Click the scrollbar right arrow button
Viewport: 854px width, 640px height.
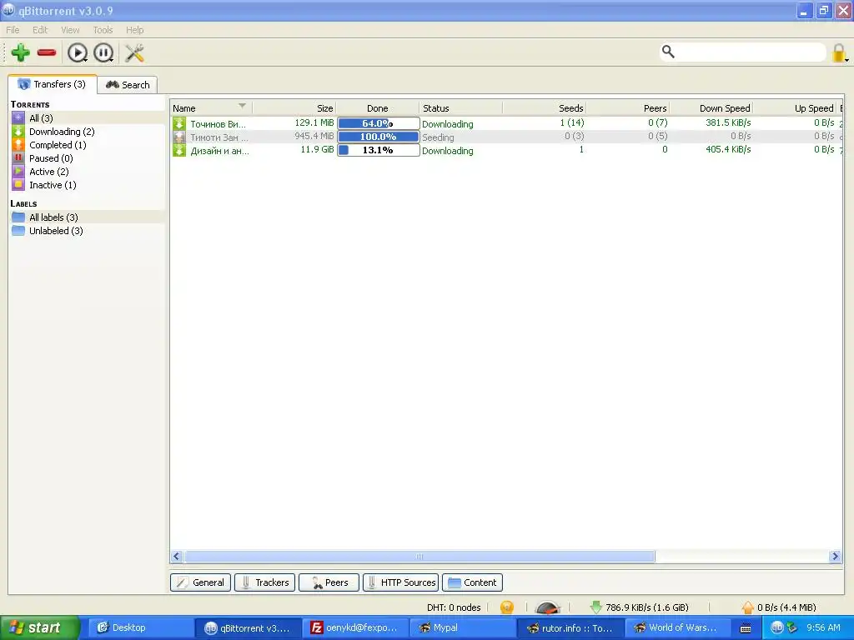835,556
